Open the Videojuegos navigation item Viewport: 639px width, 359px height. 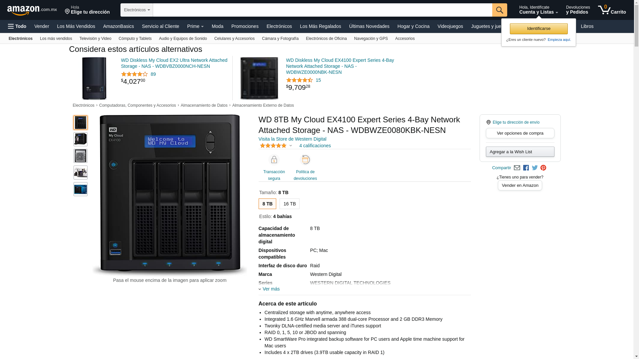(450, 26)
